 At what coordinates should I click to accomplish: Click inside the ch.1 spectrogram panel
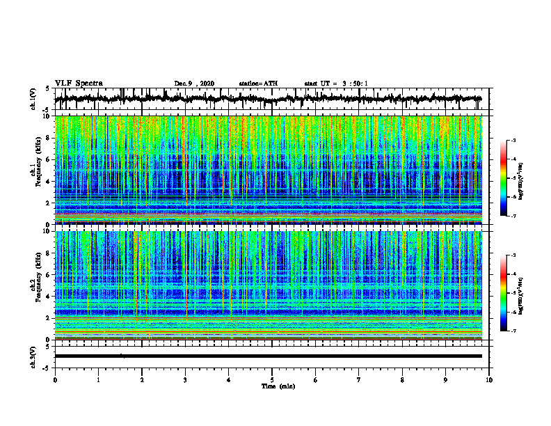[268, 170]
